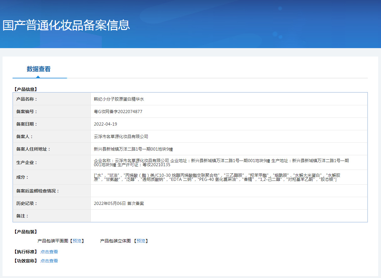Click the 【产品包装】 section heading
The width and height of the screenshot is (381, 278).
[25, 232]
